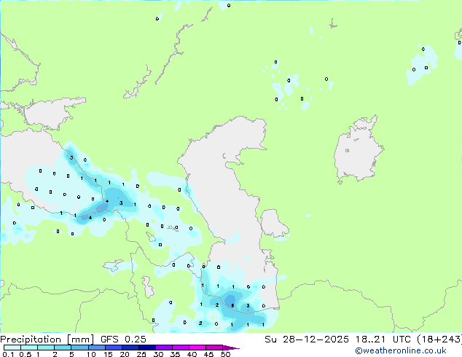Pick the 1–2 mm legend swatch
Screen dimensions: 462x357
(x=46, y=348)
